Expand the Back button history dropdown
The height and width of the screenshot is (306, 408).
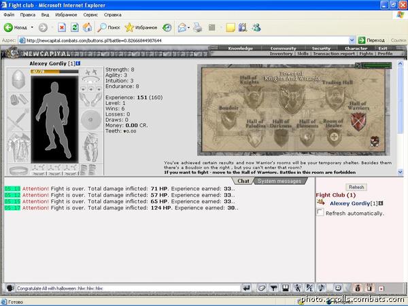tap(32, 27)
